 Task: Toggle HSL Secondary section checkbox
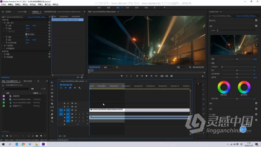[256, 114]
